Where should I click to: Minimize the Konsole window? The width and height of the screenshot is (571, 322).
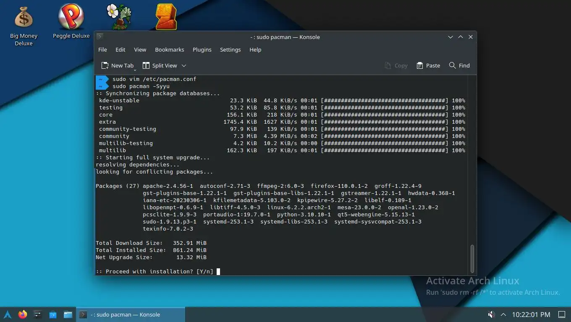(451, 37)
